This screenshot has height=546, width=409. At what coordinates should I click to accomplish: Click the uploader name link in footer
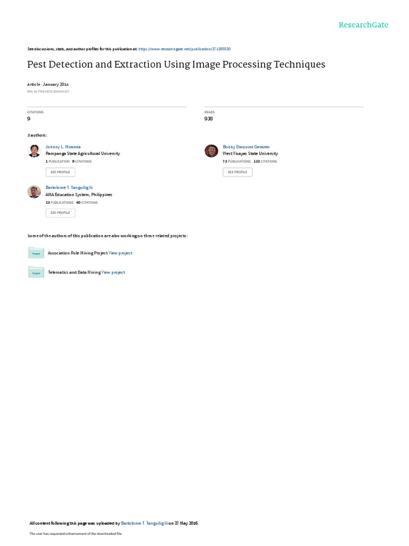coord(144,523)
